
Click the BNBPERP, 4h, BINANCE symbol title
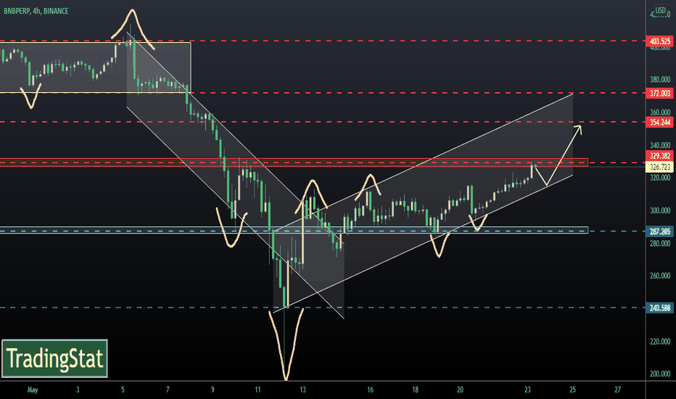tap(36, 11)
